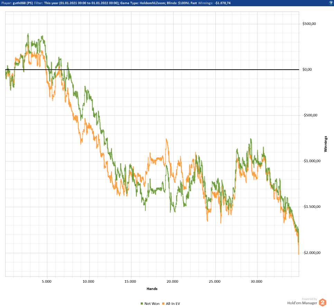Click the 30.000 hands axis label
The height and width of the screenshot is (308, 334).
pyautogui.click(x=257, y=282)
